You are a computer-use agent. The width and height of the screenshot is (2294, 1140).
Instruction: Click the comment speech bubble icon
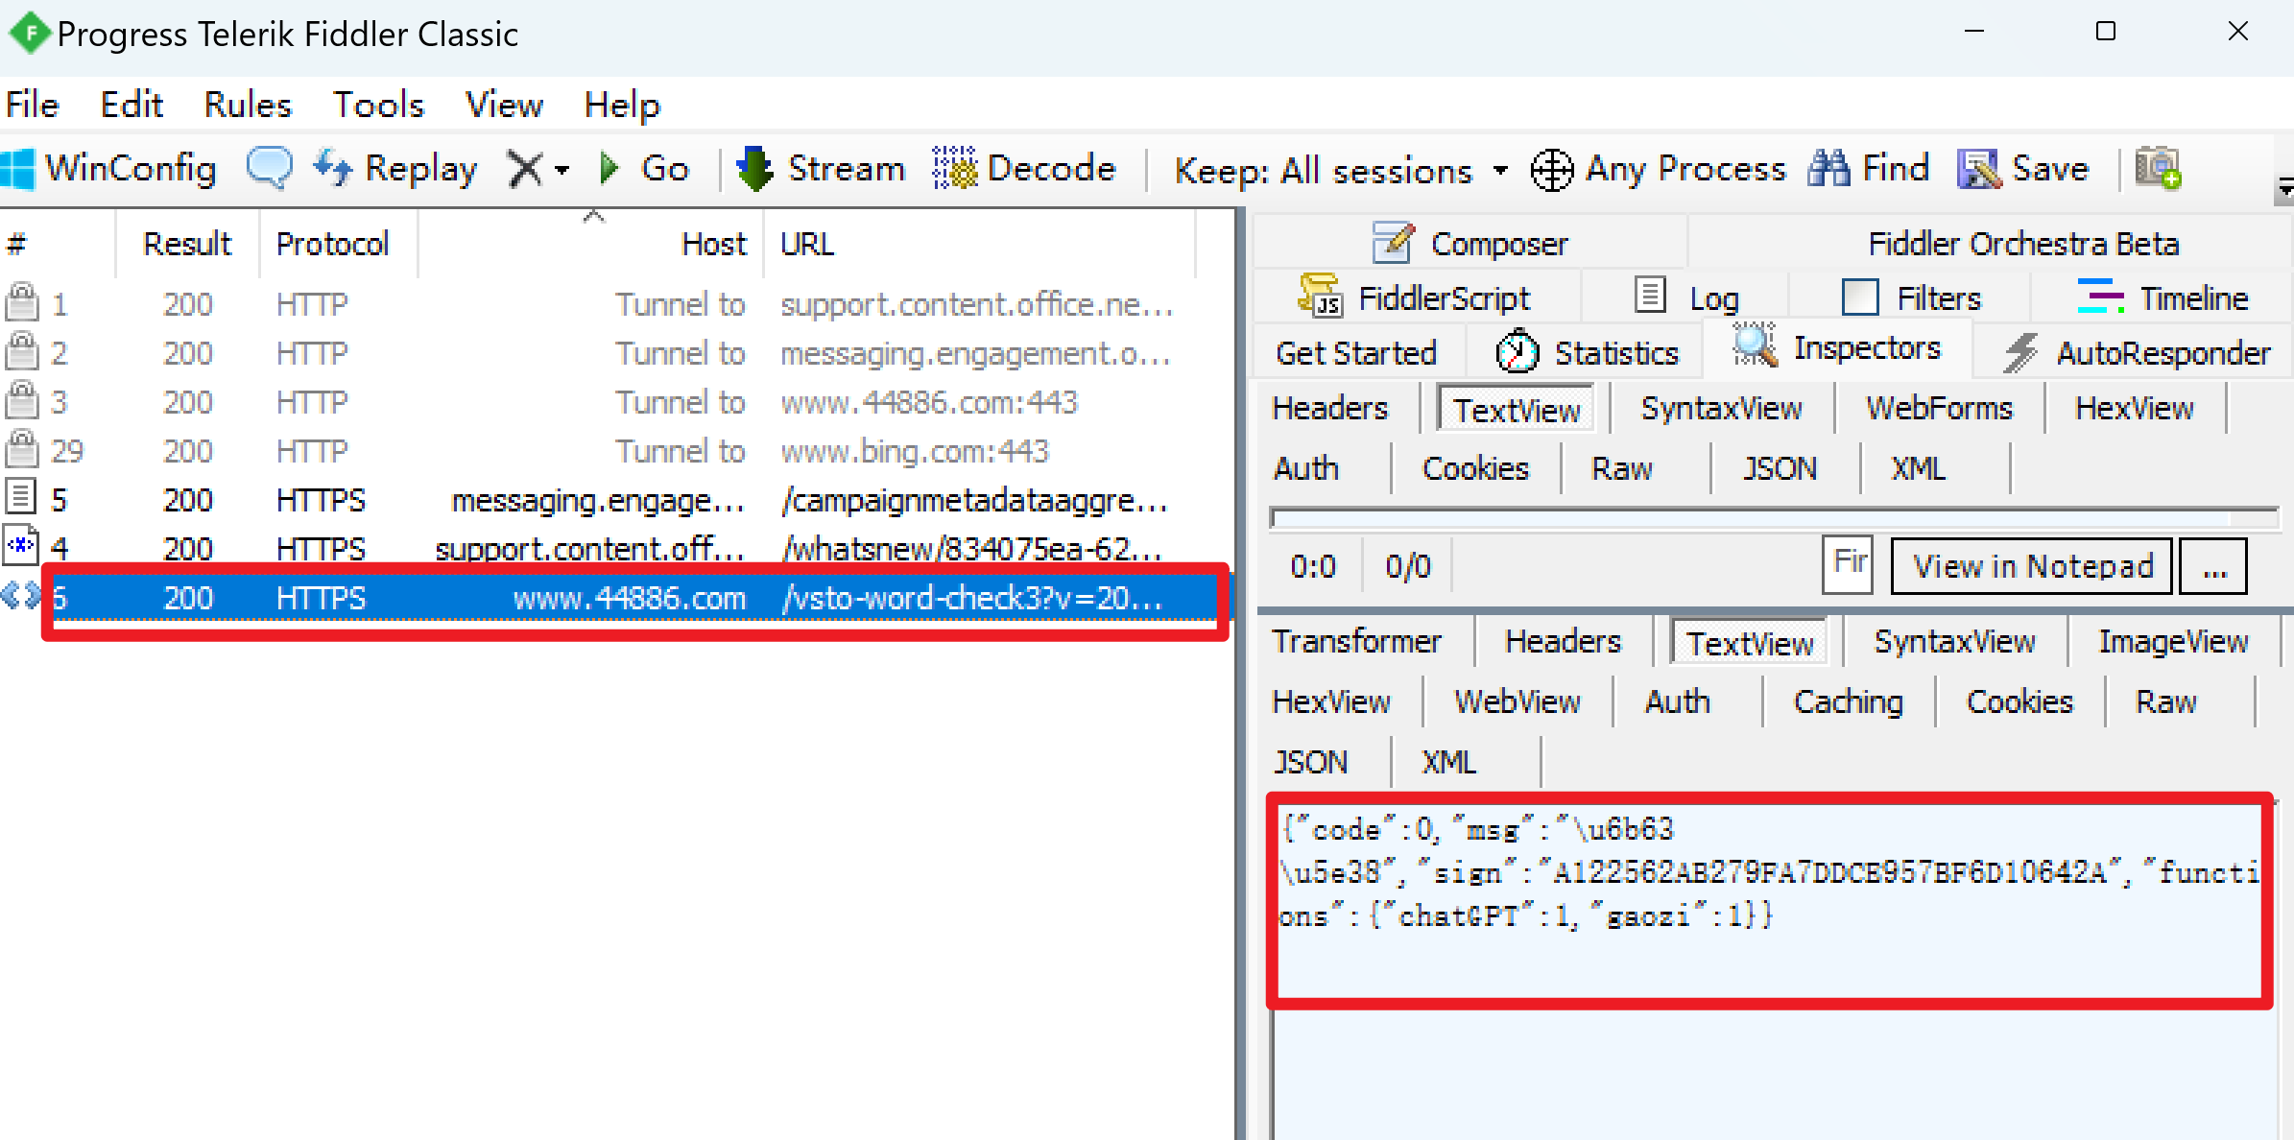click(x=269, y=169)
